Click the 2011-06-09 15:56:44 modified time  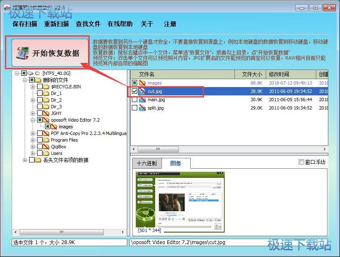(x=290, y=100)
